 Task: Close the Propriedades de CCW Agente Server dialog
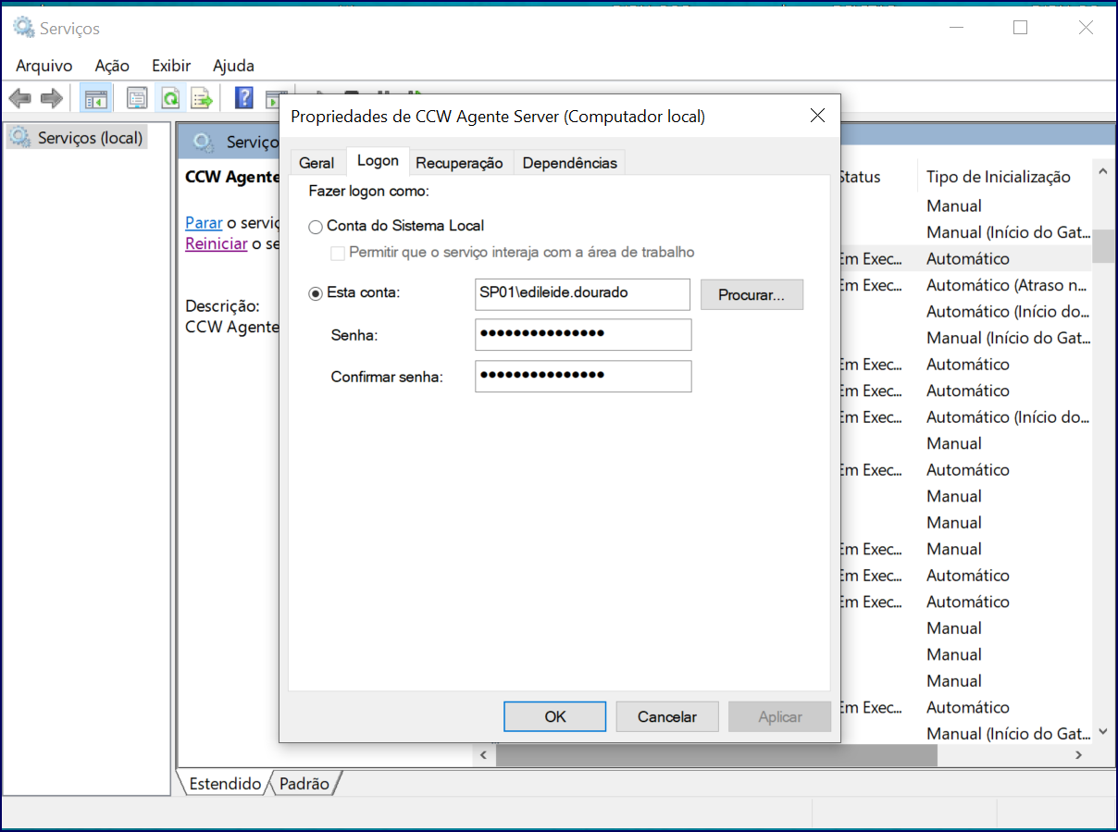click(817, 116)
